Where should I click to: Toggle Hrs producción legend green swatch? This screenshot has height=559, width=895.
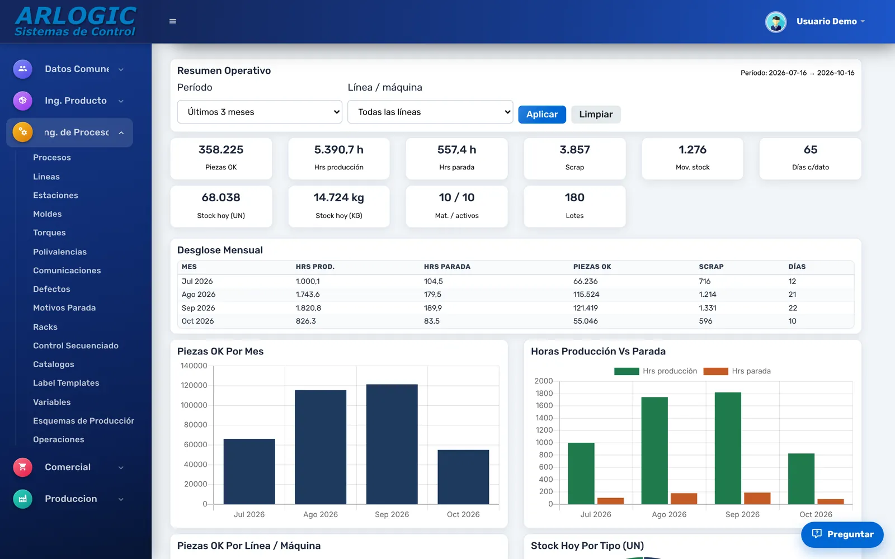click(626, 371)
